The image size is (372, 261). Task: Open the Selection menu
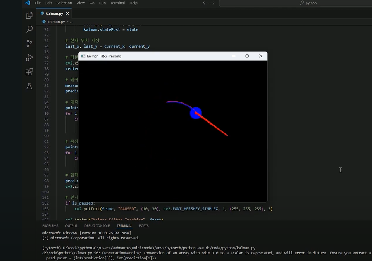[x=64, y=3]
